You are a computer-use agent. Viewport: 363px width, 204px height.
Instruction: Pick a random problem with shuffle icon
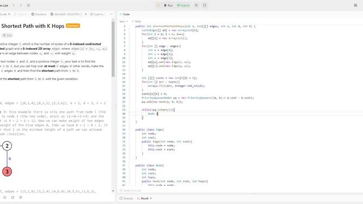(28, 5)
